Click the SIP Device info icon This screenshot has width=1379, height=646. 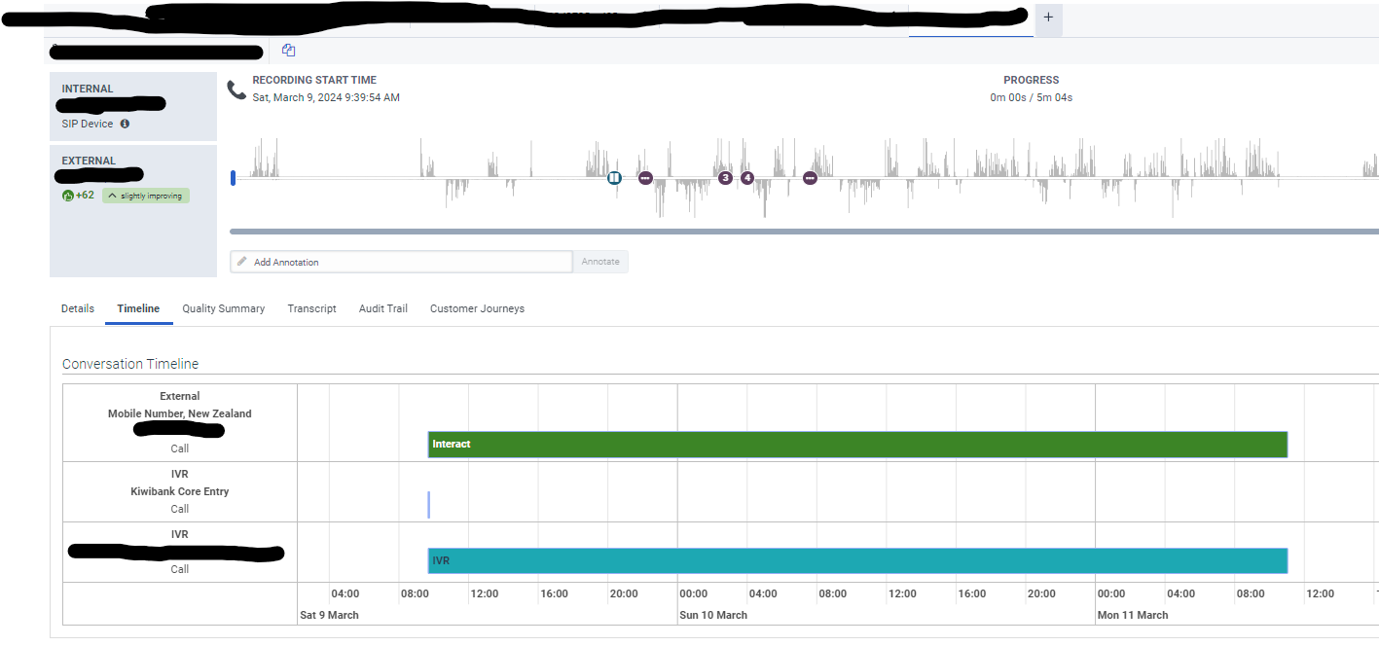pyautogui.click(x=127, y=124)
